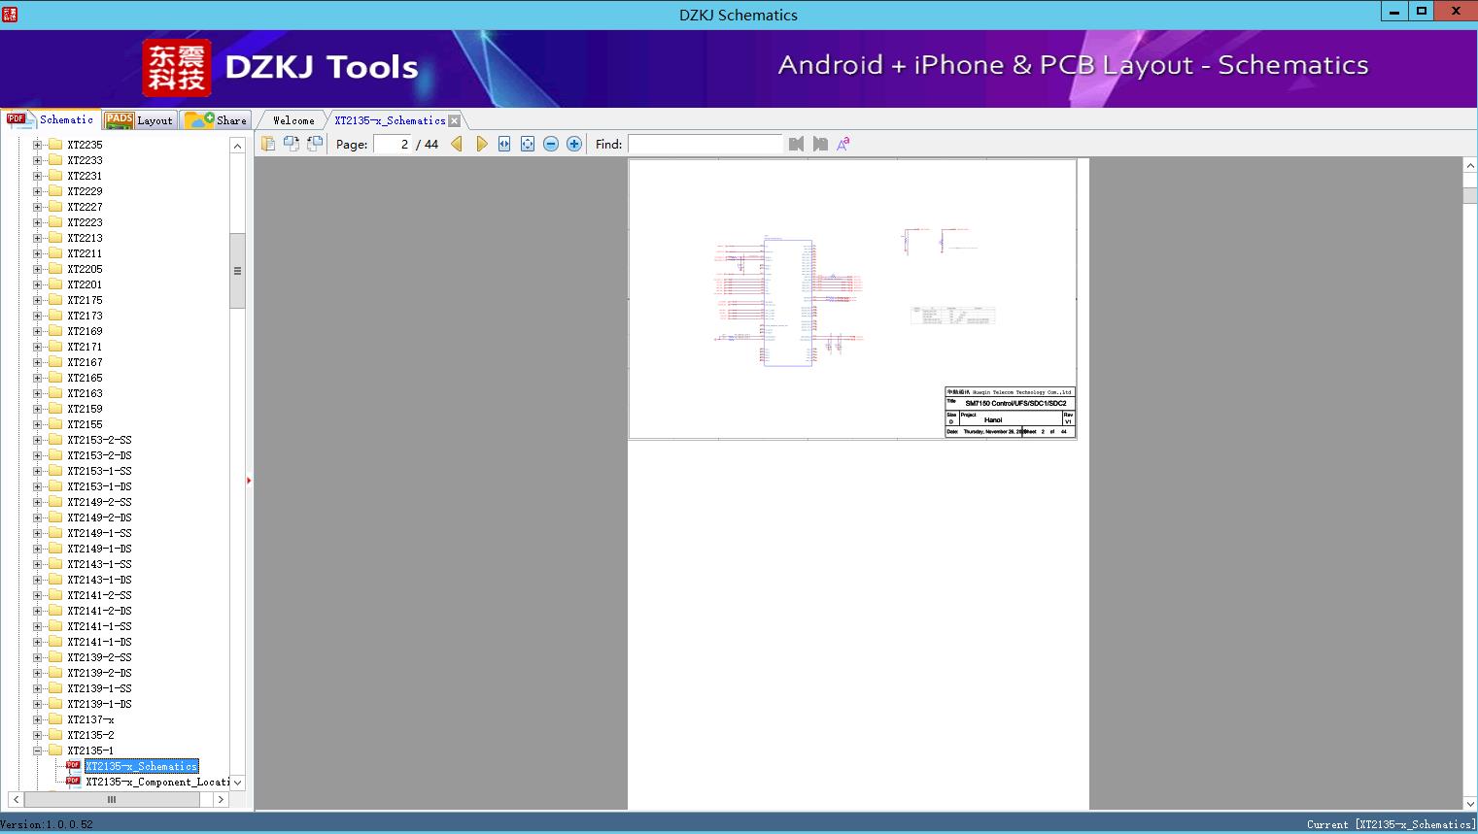
Task: Click the XT2135-x_Component_Location PDF icon
Action: 73,782
